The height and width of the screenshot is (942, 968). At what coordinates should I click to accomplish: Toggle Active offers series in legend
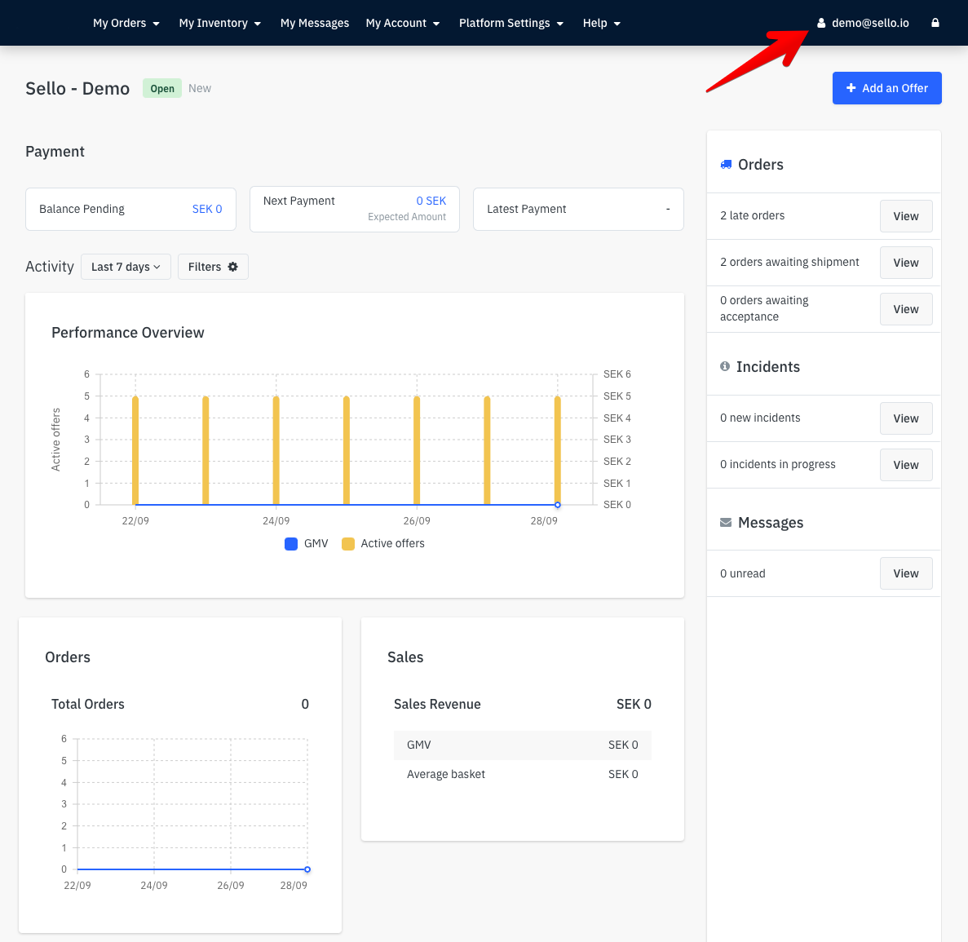tap(383, 543)
